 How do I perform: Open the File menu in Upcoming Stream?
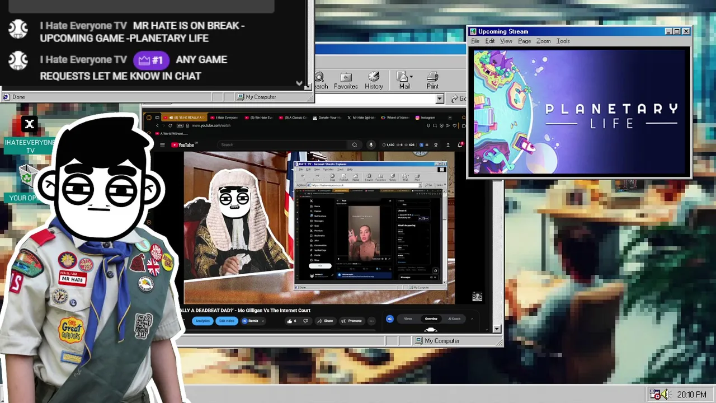pos(475,41)
